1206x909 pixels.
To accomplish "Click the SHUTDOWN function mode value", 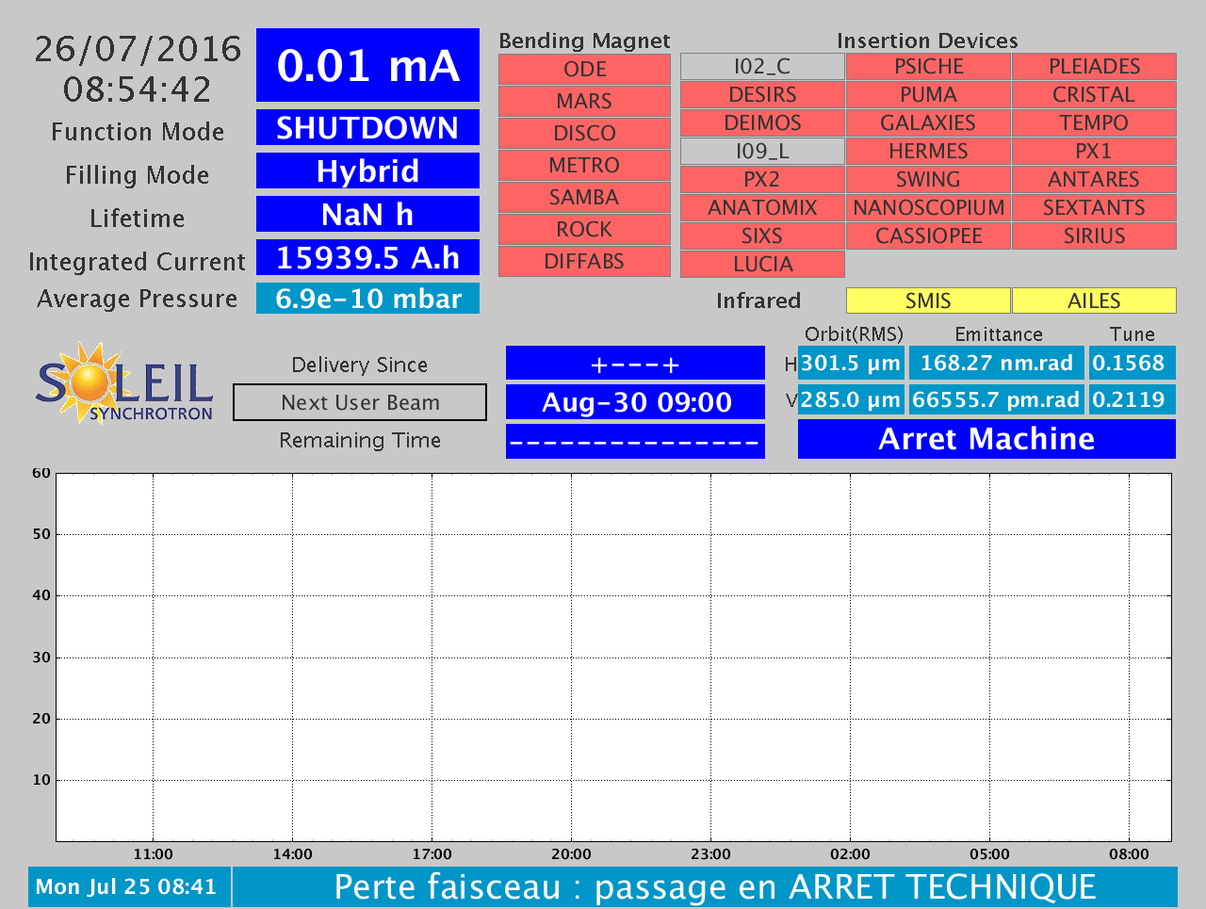I will [x=367, y=127].
